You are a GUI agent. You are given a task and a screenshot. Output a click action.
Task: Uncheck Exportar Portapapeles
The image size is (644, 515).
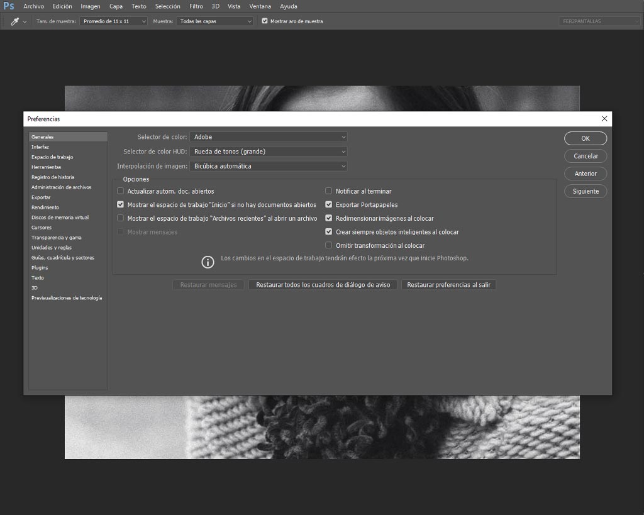[x=328, y=204]
